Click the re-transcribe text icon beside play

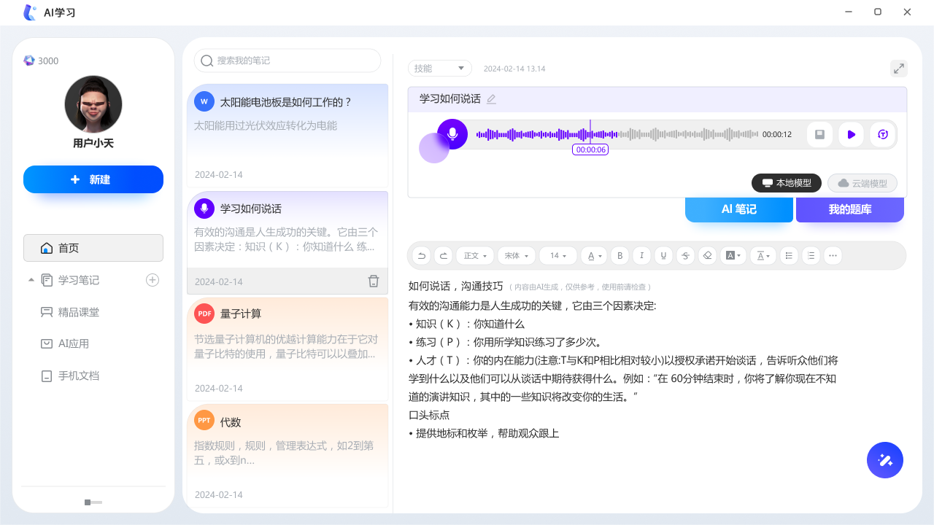[x=882, y=134]
